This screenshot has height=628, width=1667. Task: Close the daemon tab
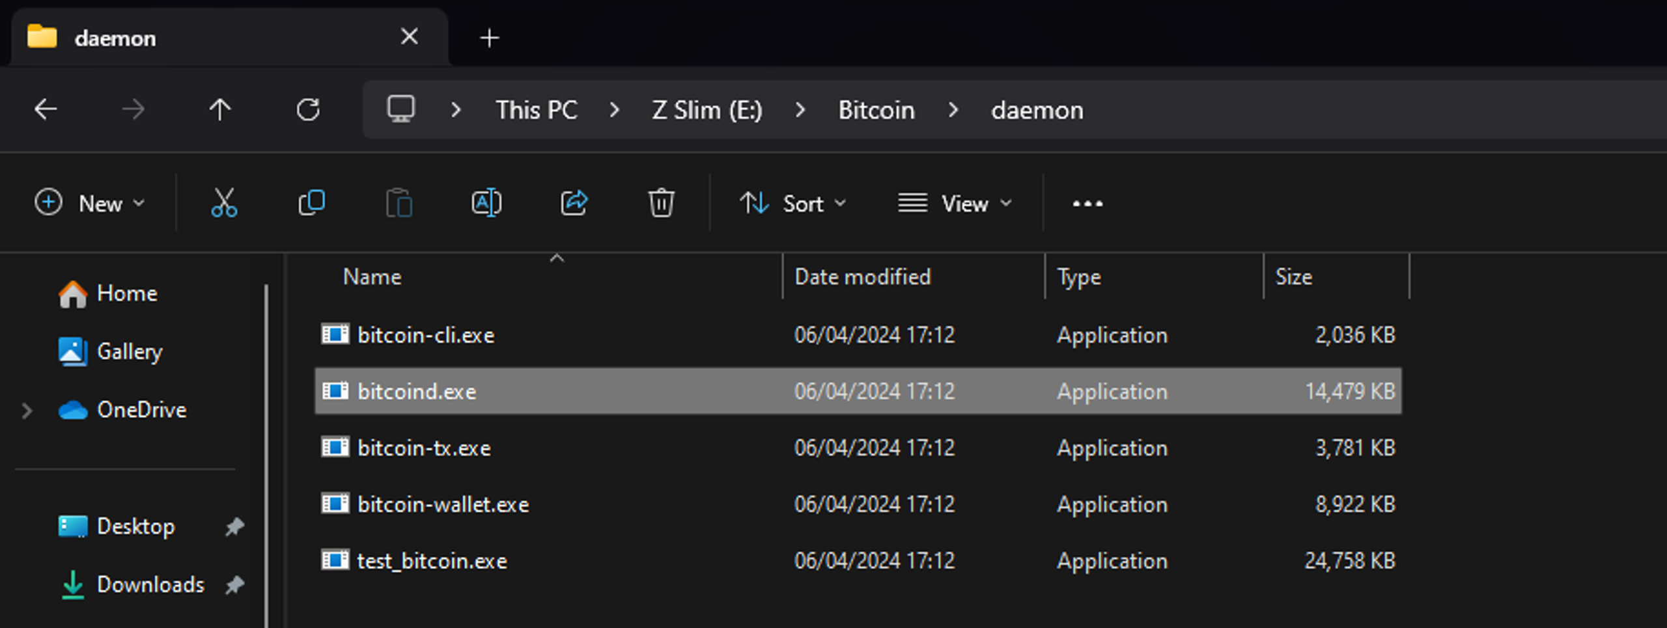[x=409, y=36]
